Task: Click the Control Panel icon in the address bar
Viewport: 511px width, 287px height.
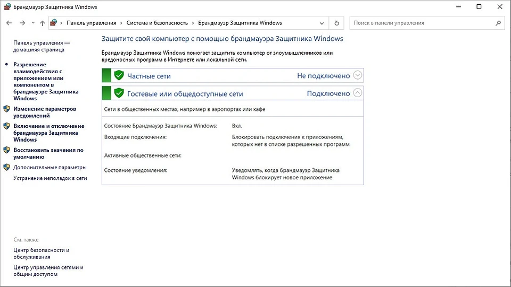Action: tap(53, 23)
